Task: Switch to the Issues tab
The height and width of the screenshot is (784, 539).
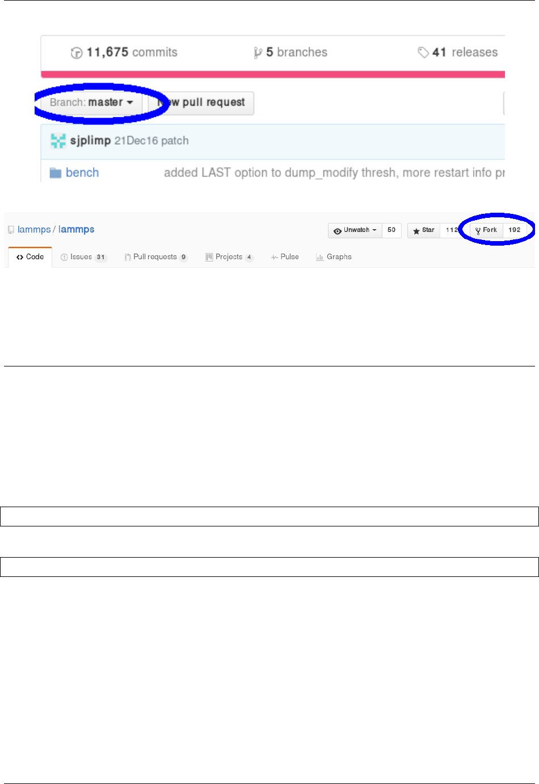Action: pos(83,257)
